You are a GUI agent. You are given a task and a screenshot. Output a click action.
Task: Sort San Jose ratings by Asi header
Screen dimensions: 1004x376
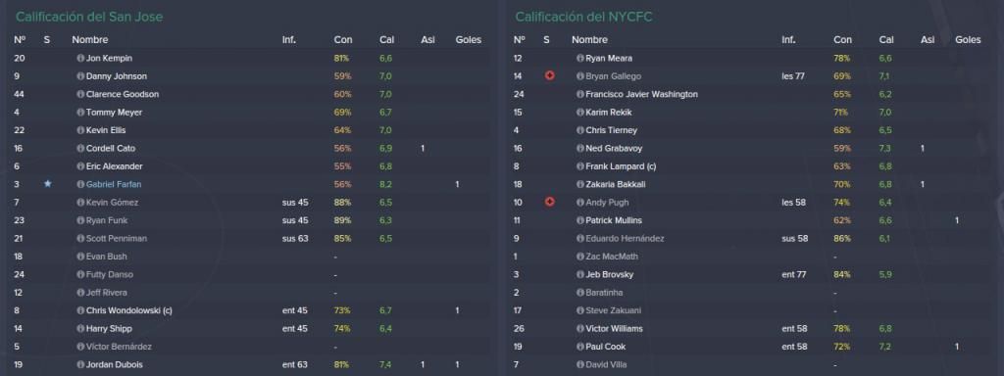pos(427,39)
